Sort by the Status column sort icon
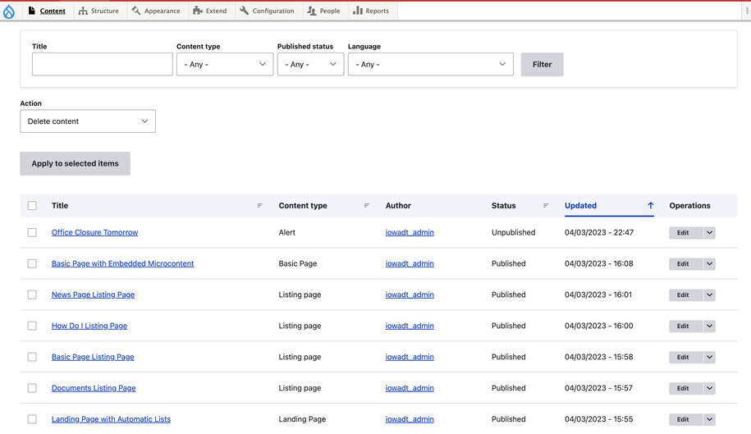 coord(546,205)
